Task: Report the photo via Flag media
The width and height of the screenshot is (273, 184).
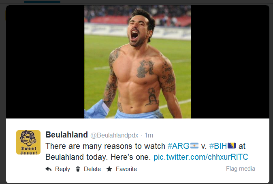Action: point(241,169)
